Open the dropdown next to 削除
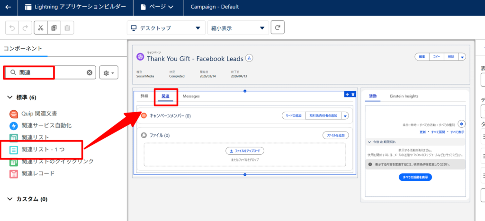 (462, 57)
